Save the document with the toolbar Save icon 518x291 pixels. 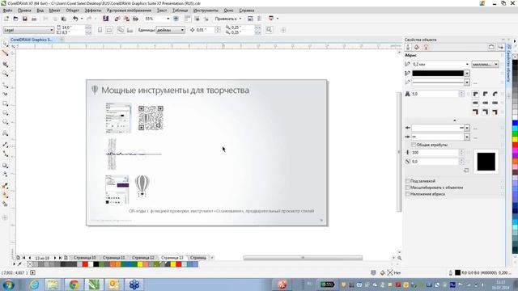point(25,19)
